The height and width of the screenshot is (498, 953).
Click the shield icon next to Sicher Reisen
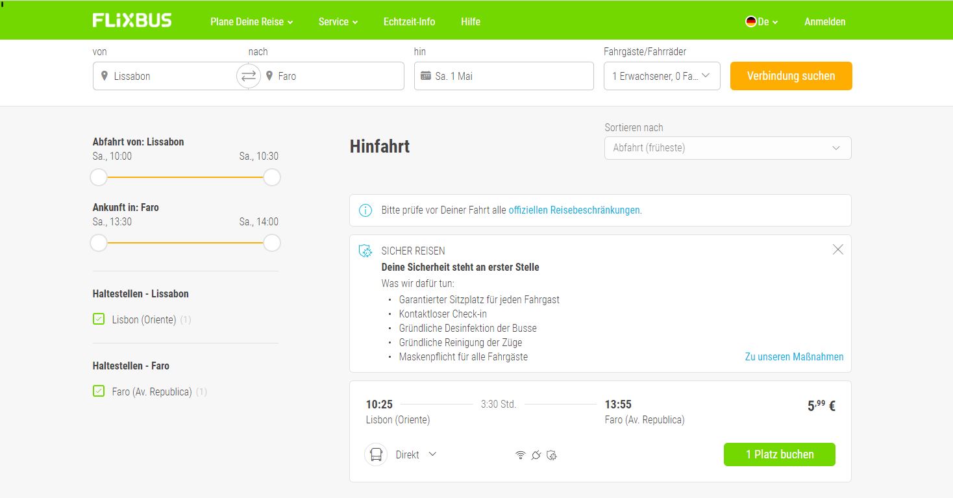[x=366, y=251]
